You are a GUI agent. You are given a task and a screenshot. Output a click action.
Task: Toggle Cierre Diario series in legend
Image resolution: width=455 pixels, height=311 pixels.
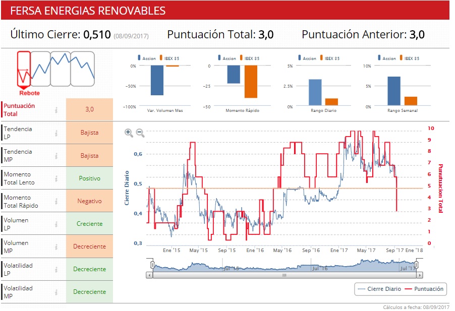(379, 289)
